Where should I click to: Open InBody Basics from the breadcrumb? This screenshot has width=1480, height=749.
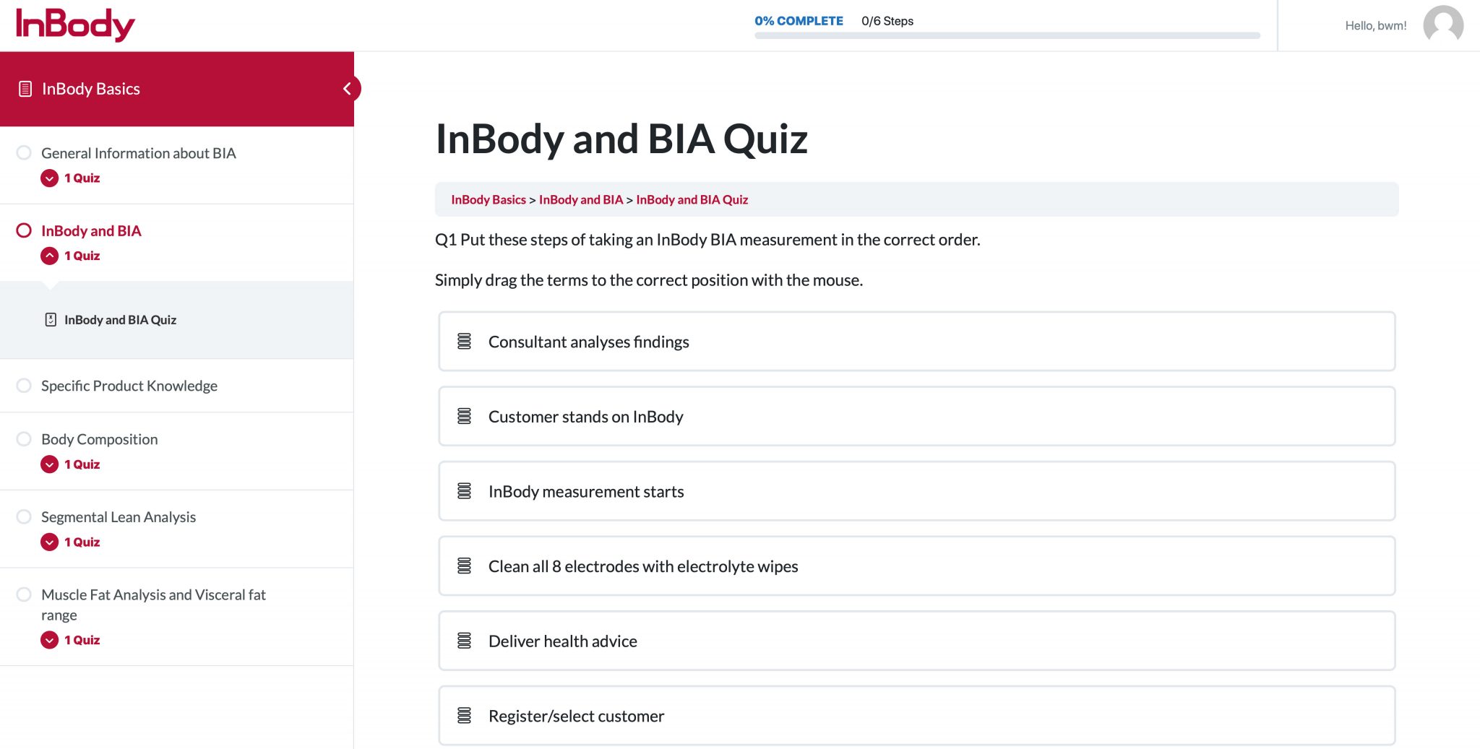[489, 199]
